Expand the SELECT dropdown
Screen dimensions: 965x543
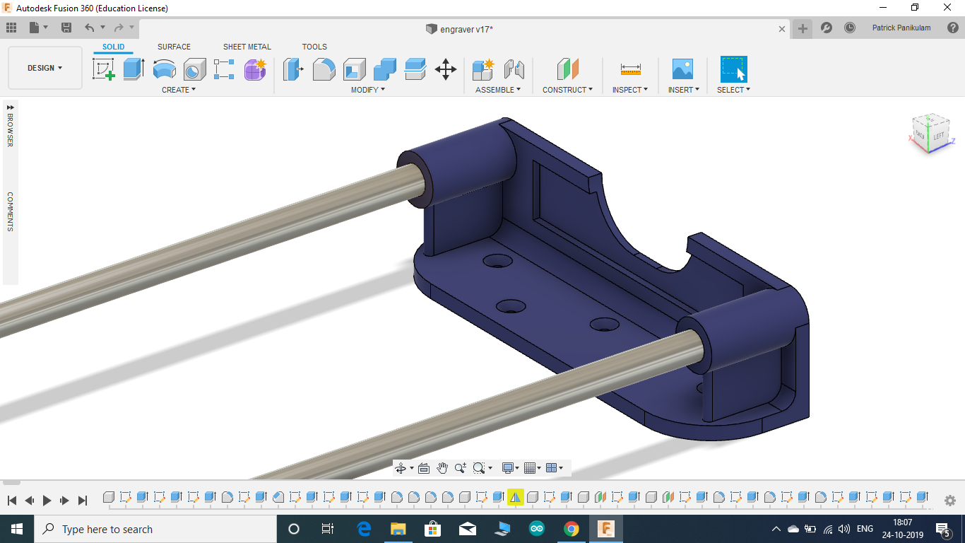732,89
